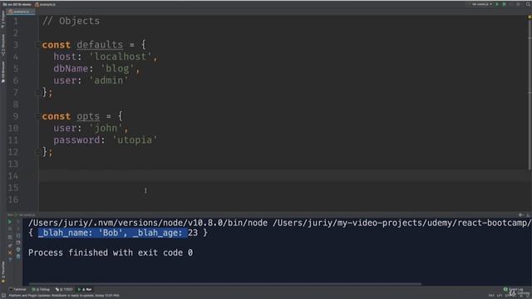Click example.js in the navigation breadcrumb
This screenshot has height=299, width=532.
click(x=46, y=4)
